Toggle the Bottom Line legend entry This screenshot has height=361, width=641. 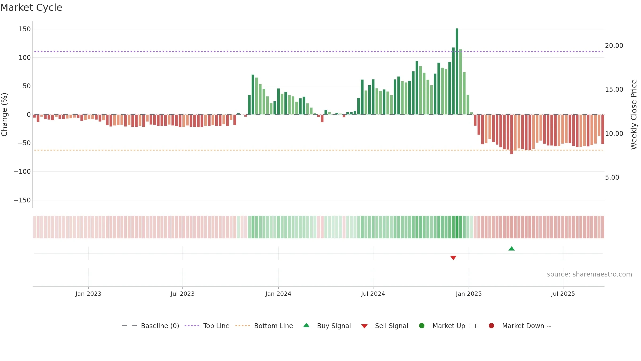[x=264, y=326]
